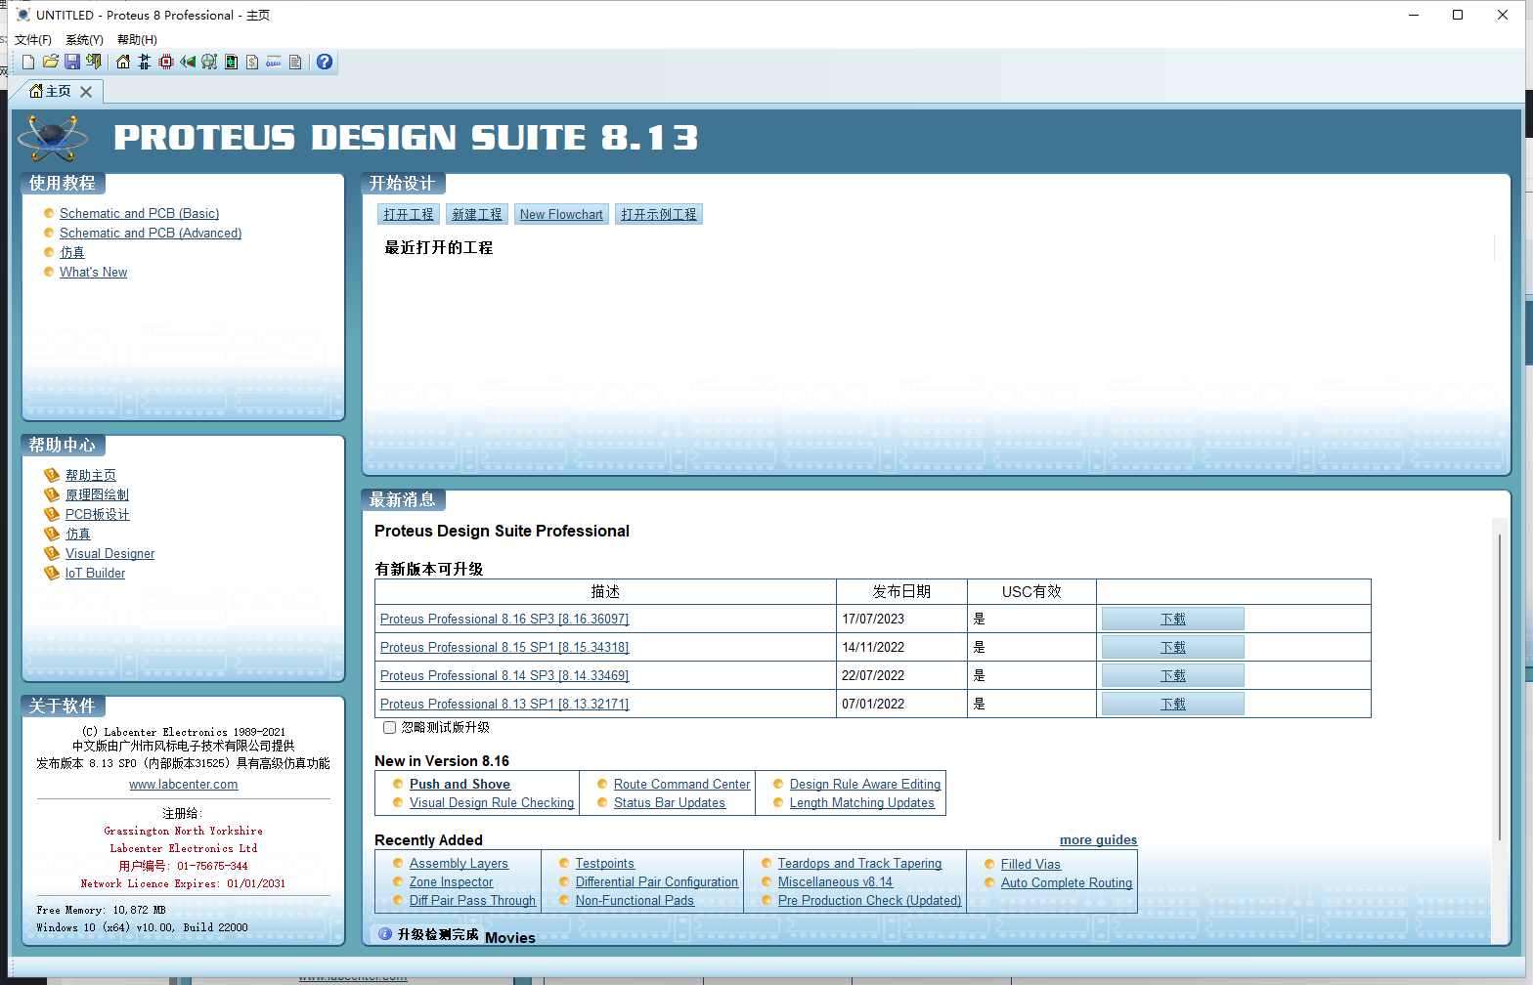The width and height of the screenshot is (1533, 985).
Task: Open the 仿真 tutorial link
Action: pos(72,252)
